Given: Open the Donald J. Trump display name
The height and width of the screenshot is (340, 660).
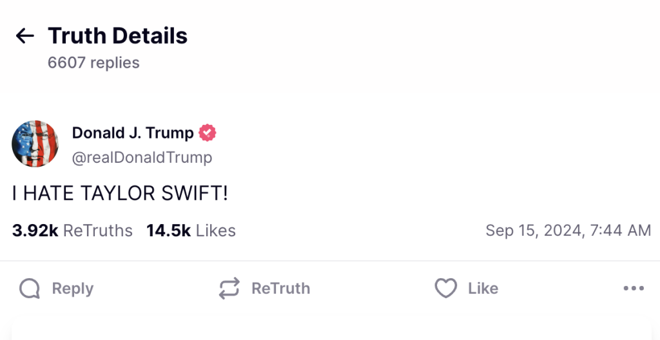Looking at the screenshot, I should tap(133, 133).
